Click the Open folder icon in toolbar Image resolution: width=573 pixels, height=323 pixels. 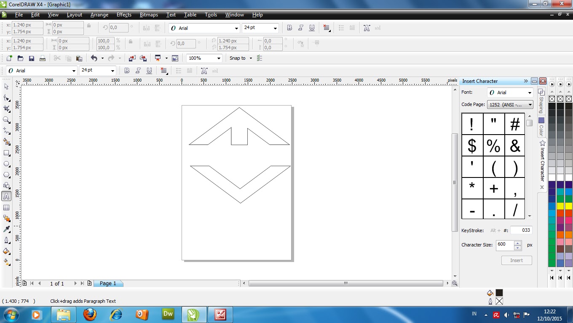[x=20, y=58]
